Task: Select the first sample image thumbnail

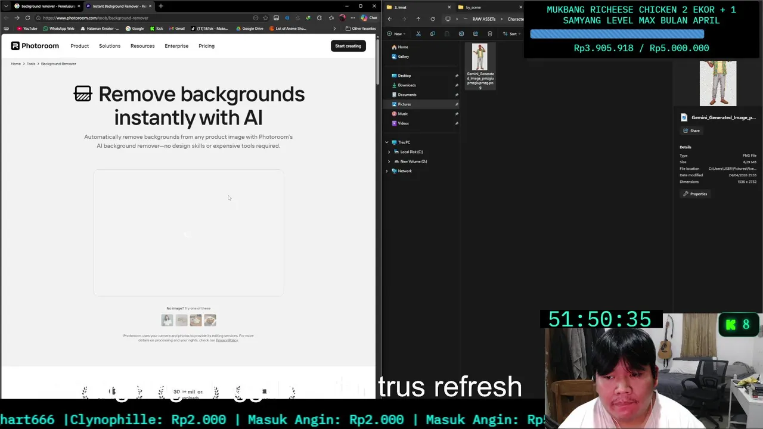Action: coord(167,320)
